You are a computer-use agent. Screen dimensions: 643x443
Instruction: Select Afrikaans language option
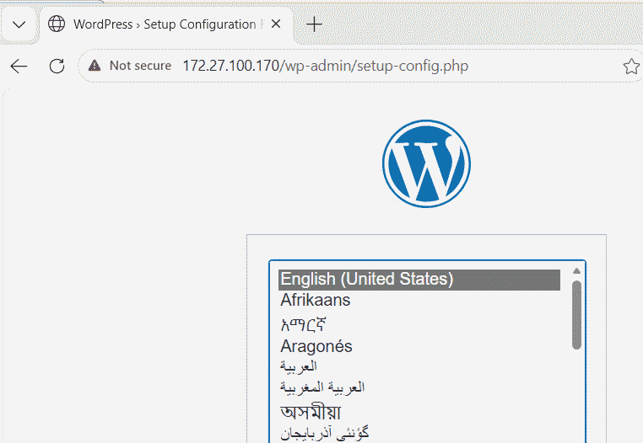coord(419,301)
